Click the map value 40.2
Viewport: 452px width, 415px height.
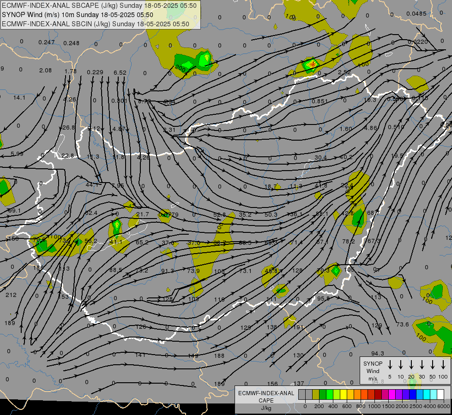[x=346, y=157]
